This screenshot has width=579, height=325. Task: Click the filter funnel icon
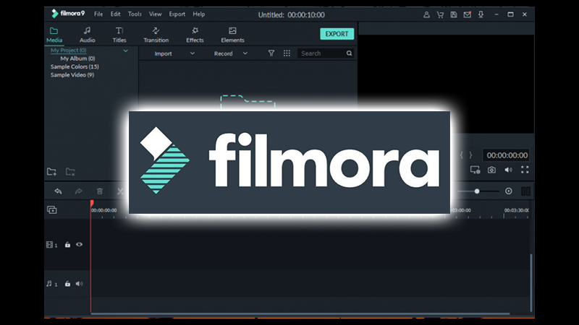click(271, 53)
